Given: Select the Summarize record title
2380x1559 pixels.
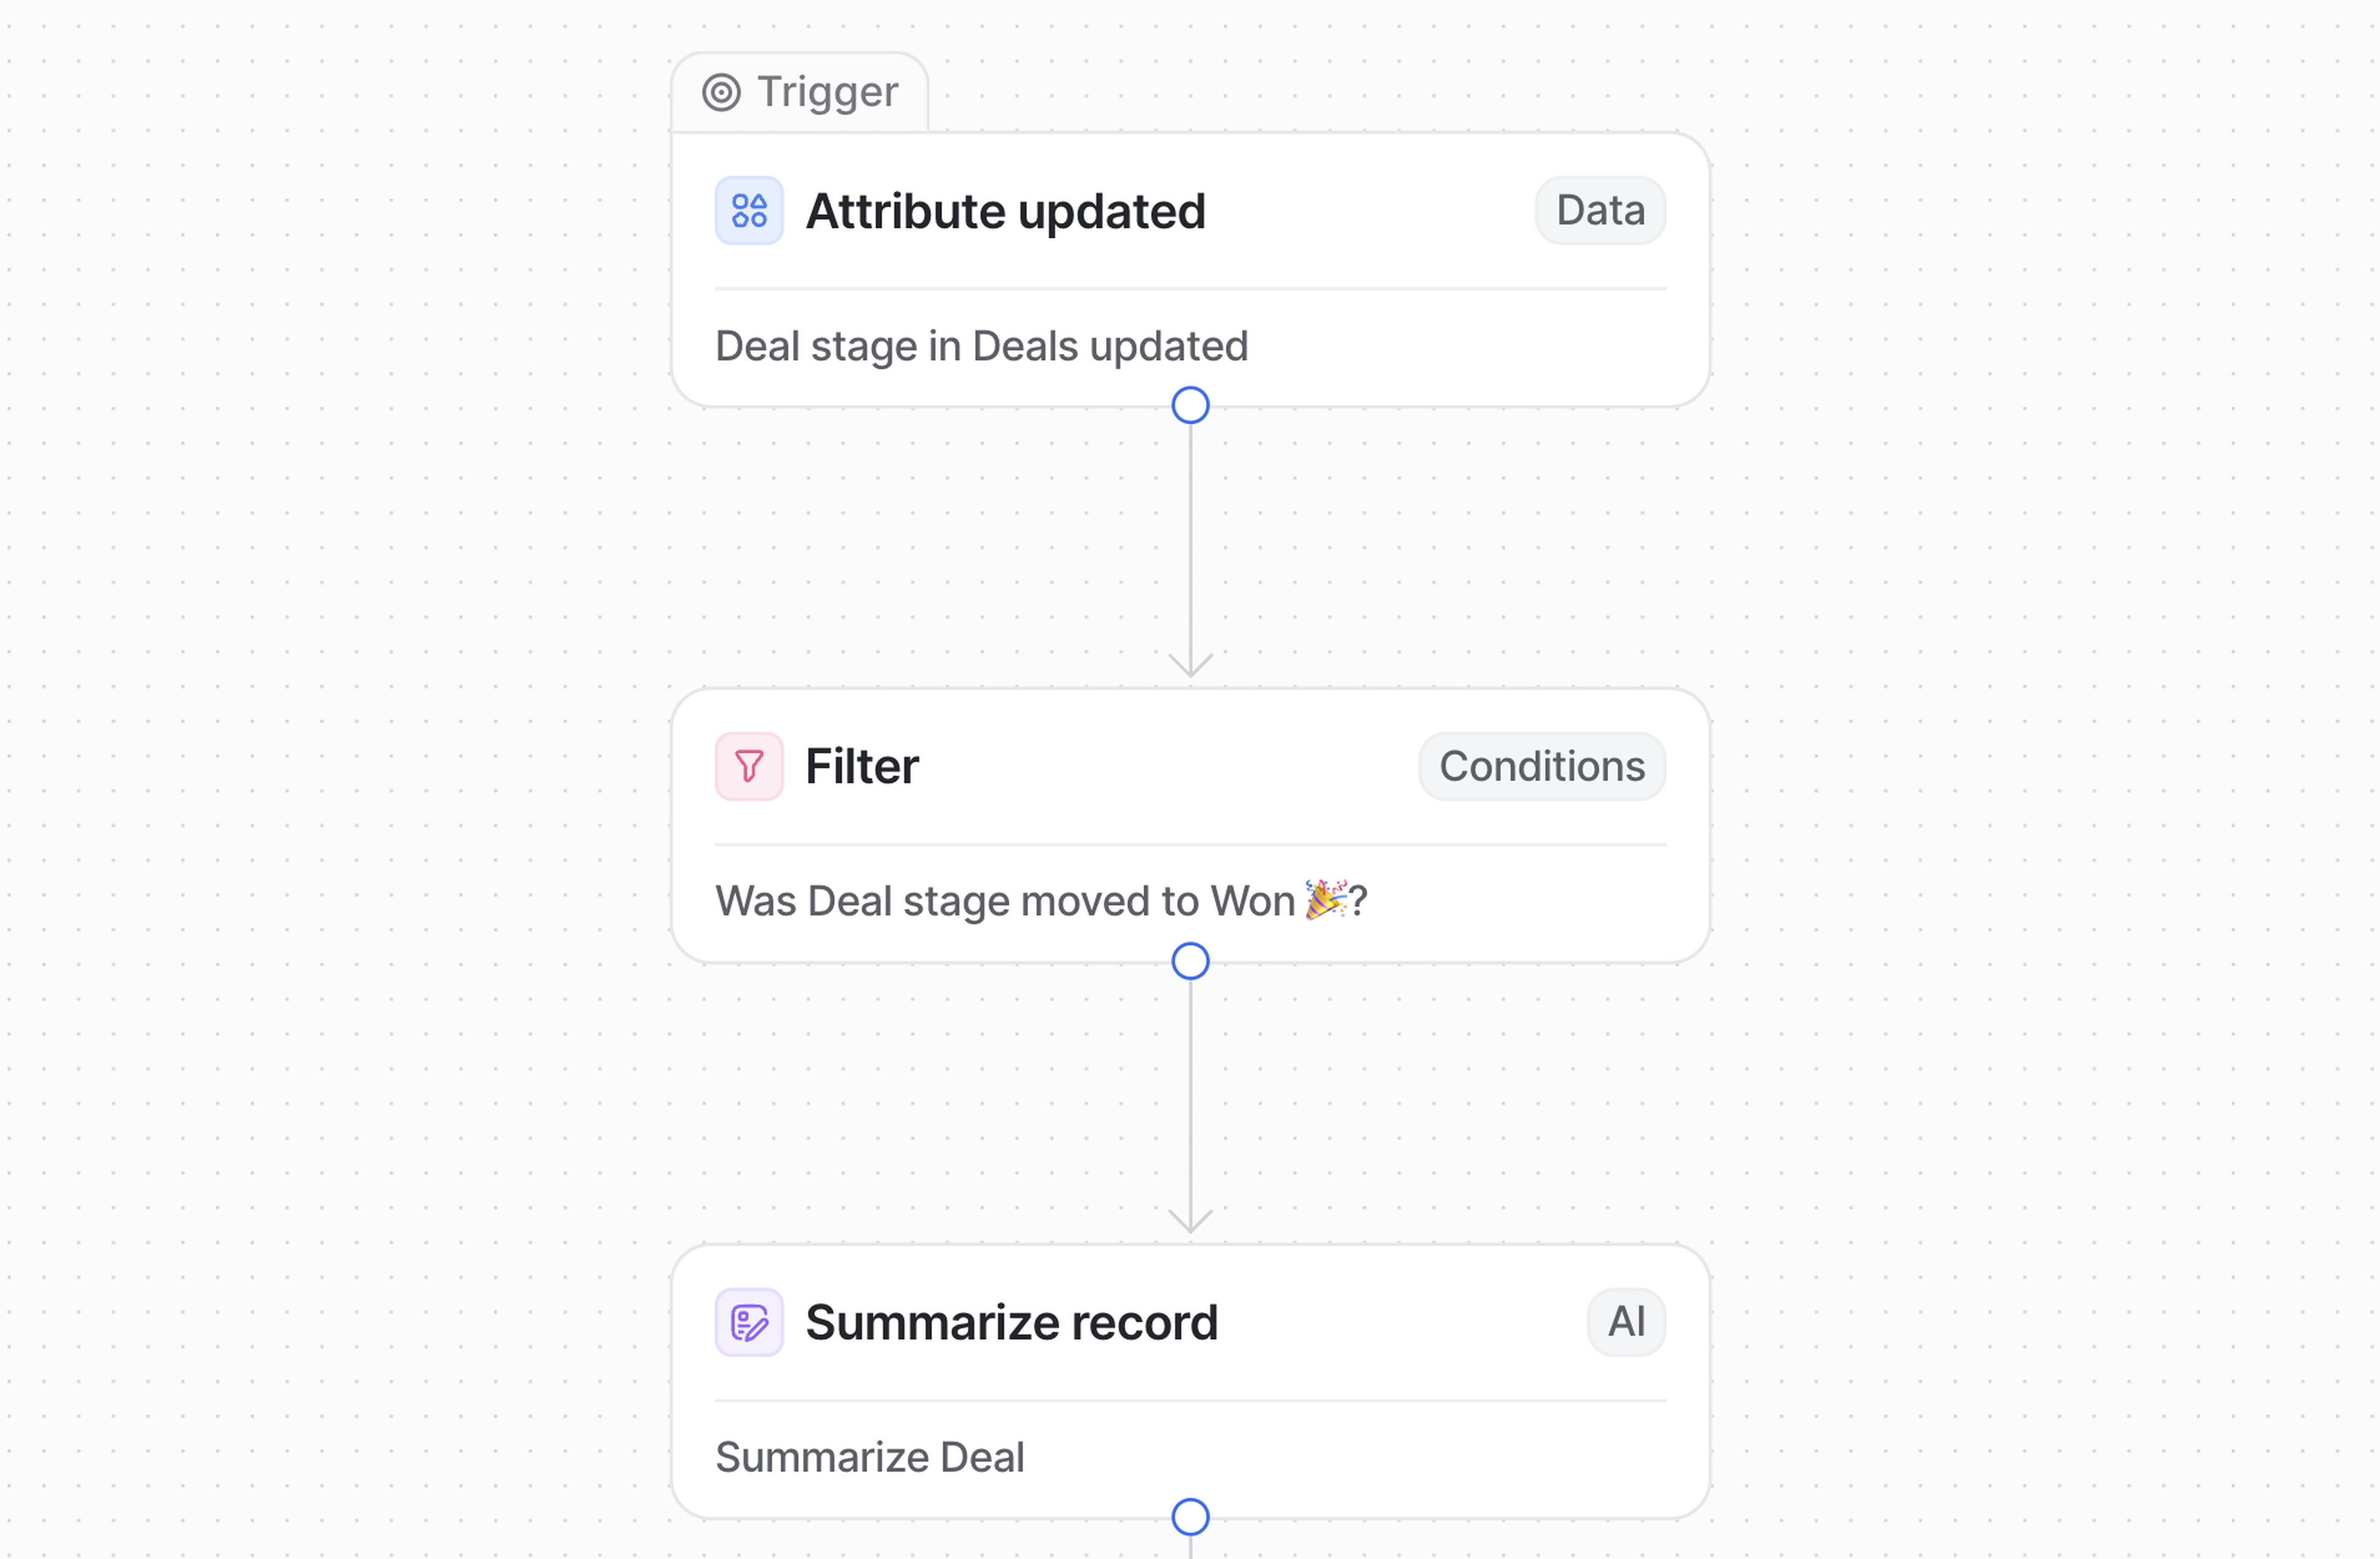Looking at the screenshot, I should click(1012, 1322).
